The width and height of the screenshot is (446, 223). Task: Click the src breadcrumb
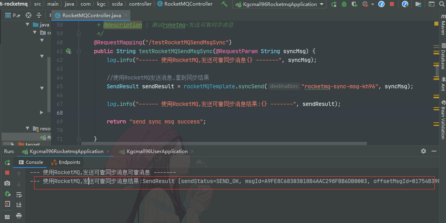tap(37, 4)
